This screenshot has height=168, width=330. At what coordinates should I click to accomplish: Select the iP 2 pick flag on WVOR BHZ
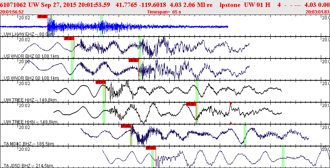(x=69, y=38)
